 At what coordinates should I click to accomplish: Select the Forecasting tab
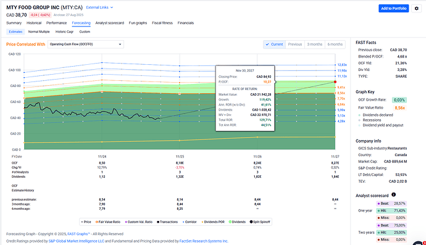81,23
